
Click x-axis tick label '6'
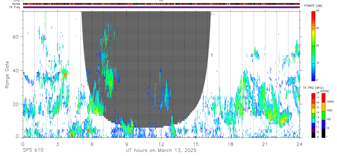tap(92, 144)
